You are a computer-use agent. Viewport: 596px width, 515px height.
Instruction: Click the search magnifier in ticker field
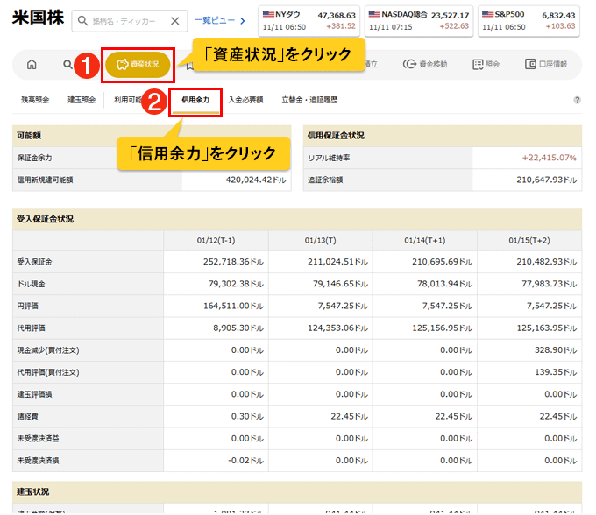point(82,21)
